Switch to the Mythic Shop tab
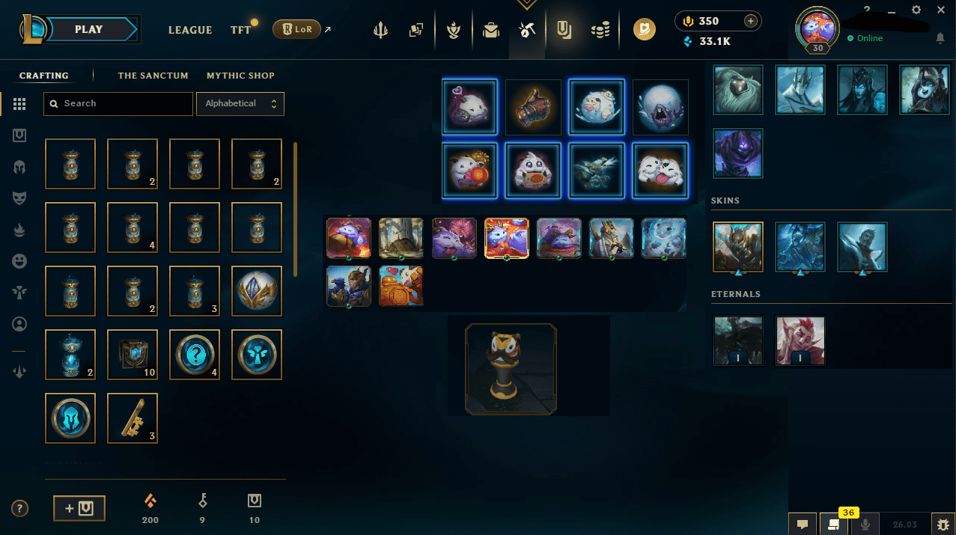 pyautogui.click(x=240, y=76)
